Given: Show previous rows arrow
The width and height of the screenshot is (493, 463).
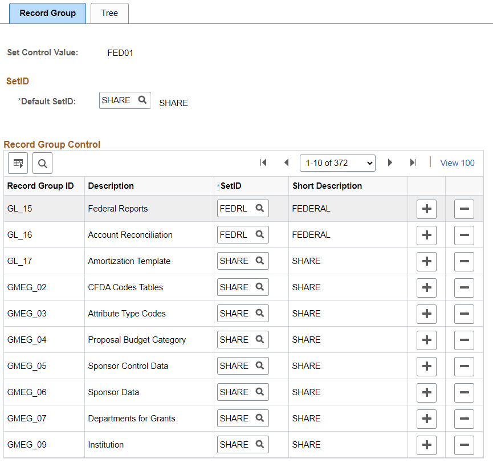Looking at the screenshot, I should click(x=287, y=163).
